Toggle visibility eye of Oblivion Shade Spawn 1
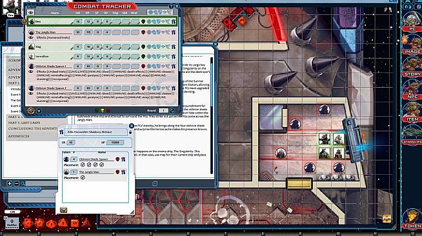 pos(31,72)
